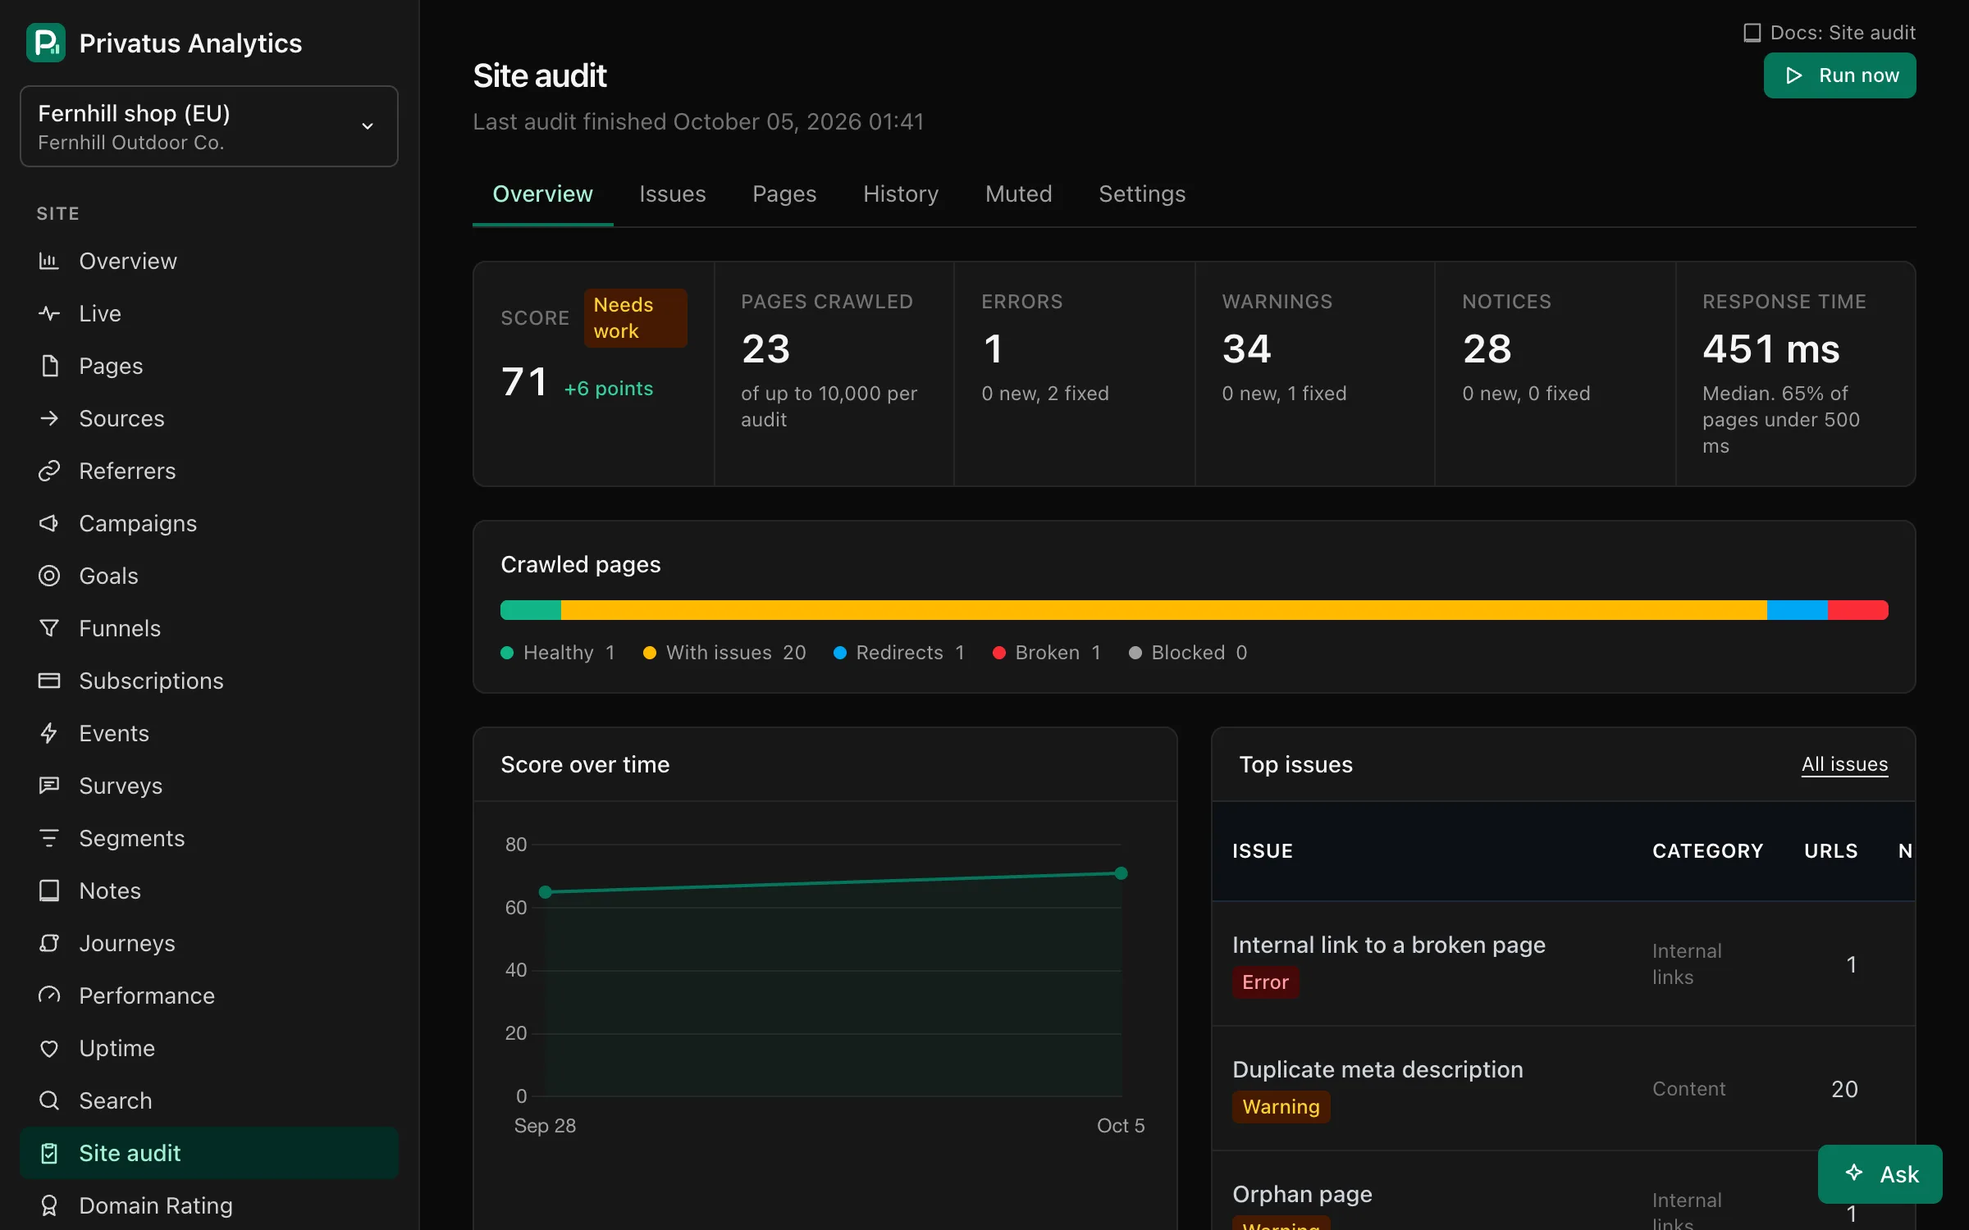The width and height of the screenshot is (1969, 1230).
Task: Open Sources arrow icon
Action: tap(49, 418)
